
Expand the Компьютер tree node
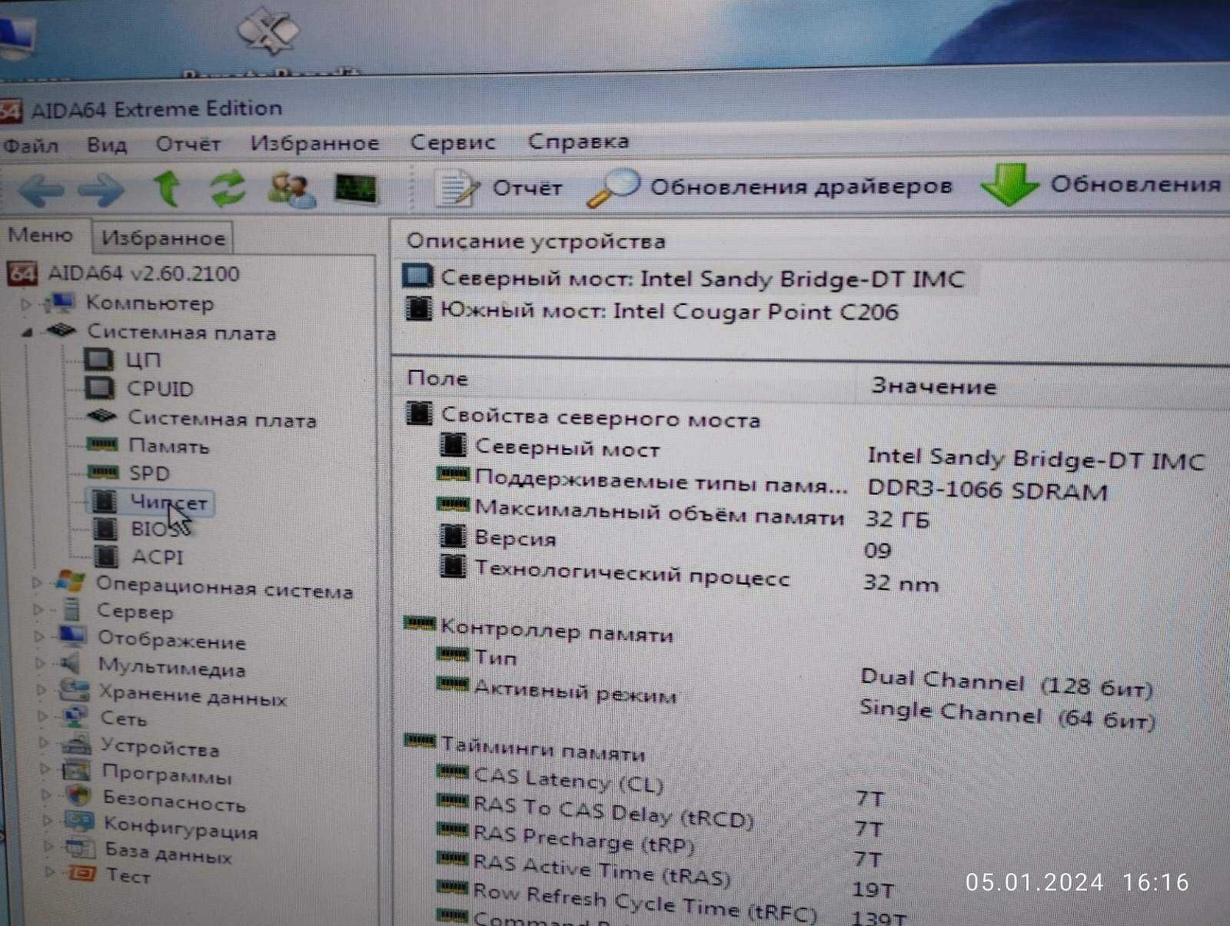[x=26, y=304]
